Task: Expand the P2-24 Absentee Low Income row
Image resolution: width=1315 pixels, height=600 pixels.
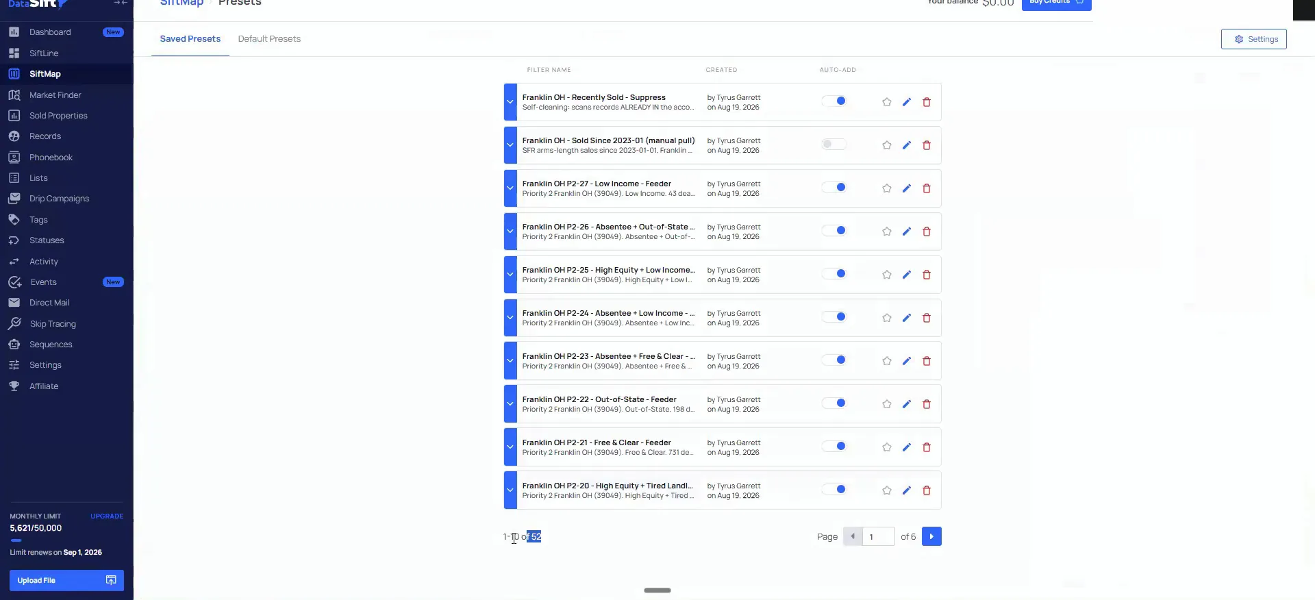Action: coord(510,318)
